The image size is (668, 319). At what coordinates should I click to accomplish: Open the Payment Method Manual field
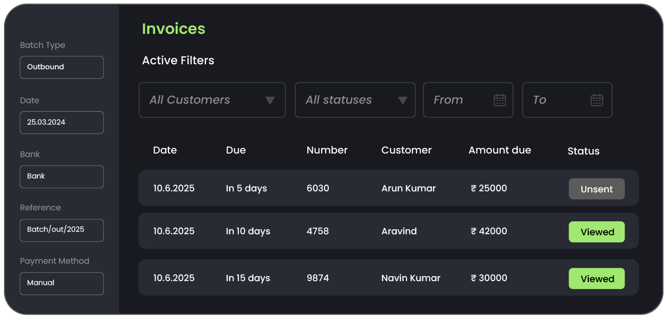click(62, 283)
